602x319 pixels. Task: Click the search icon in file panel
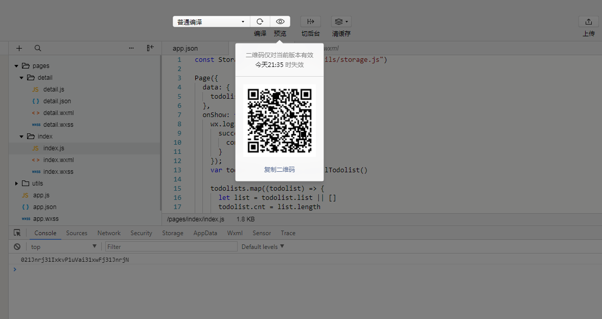click(38, 48)
